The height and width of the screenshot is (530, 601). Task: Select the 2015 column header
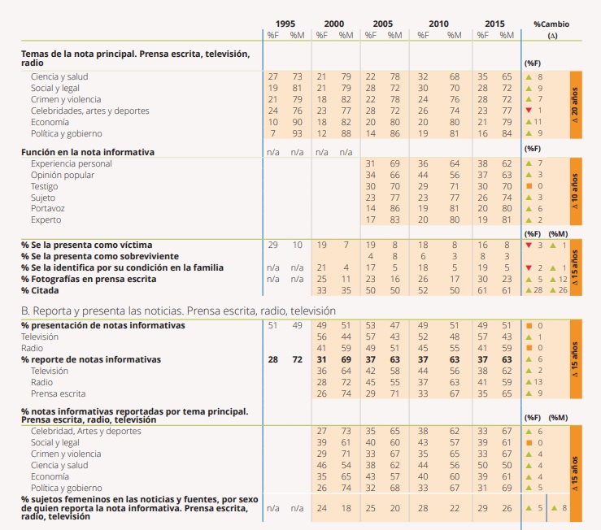(x=494, y=24)
